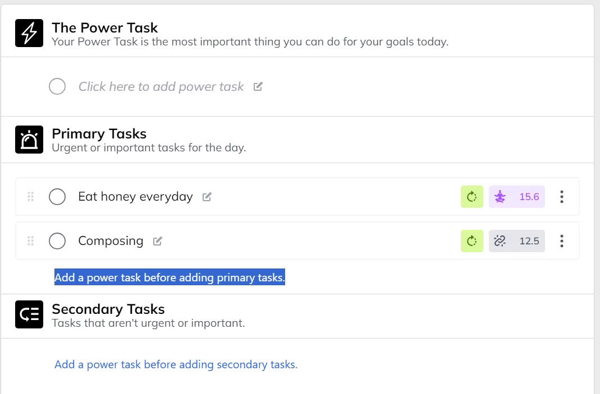This screenshot has width=600, height=394.
Task: Click 'Add a power task before adding primary tasks'
Action: [x=170, y=277]
